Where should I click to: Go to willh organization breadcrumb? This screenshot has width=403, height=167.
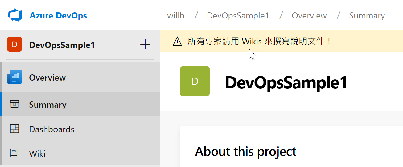point(176,16)
